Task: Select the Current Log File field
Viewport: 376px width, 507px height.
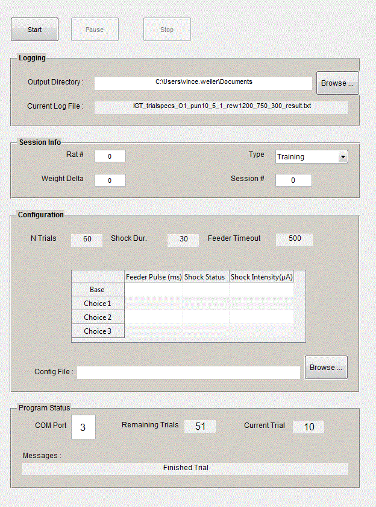Action: (221, 107)
